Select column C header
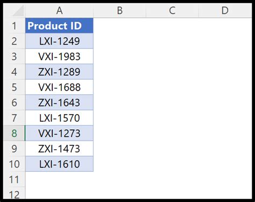 (172, 10)
